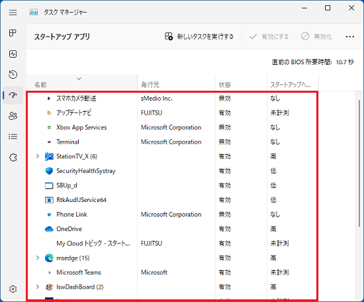The height and width of the screenshot is (302, 364).
Task: Click the SBUp_d window icon
Action: [49, 185]
